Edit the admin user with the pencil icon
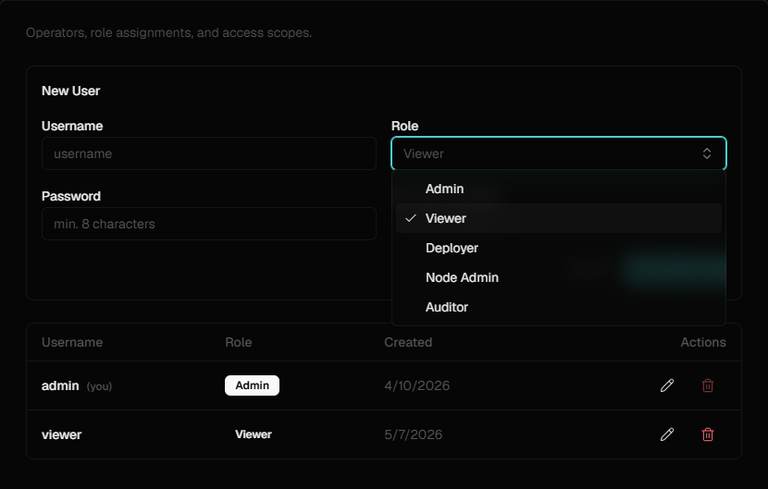Image resolution: width=768 pixels, height=489 pixels. (667, 385)
